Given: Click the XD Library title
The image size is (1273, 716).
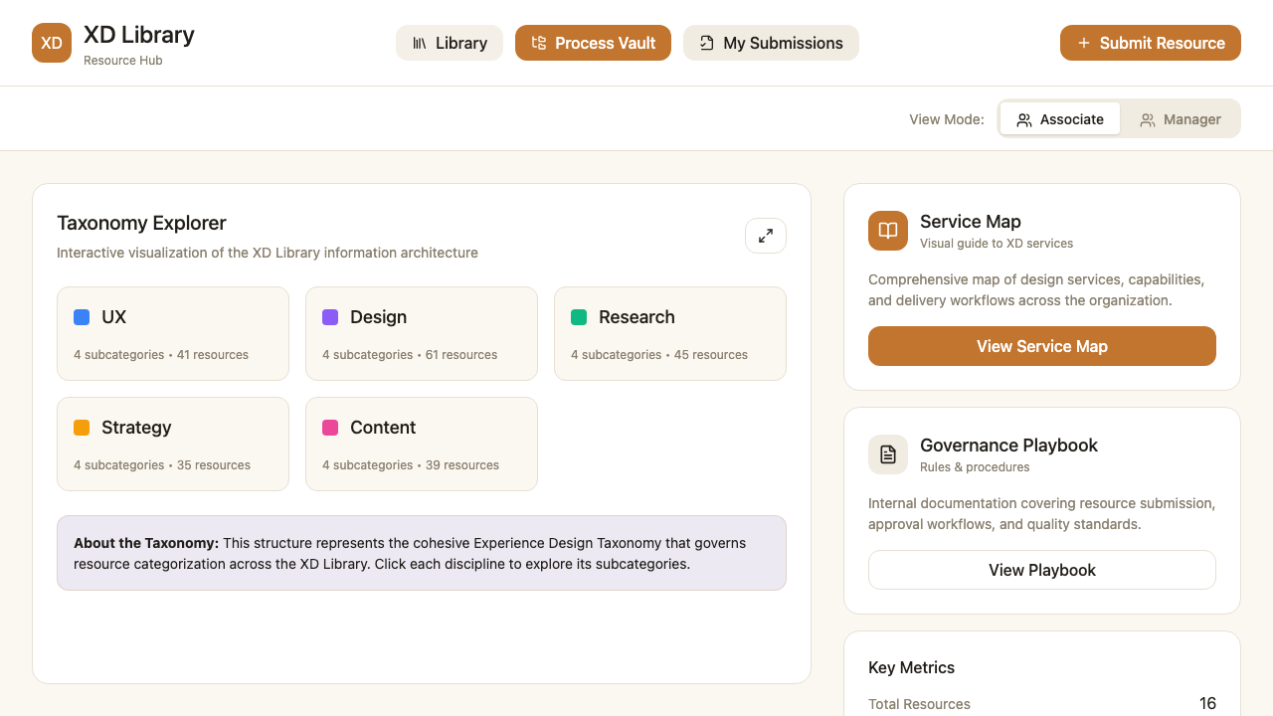Looking at the screenshot, I should click(x=139, y=35).
